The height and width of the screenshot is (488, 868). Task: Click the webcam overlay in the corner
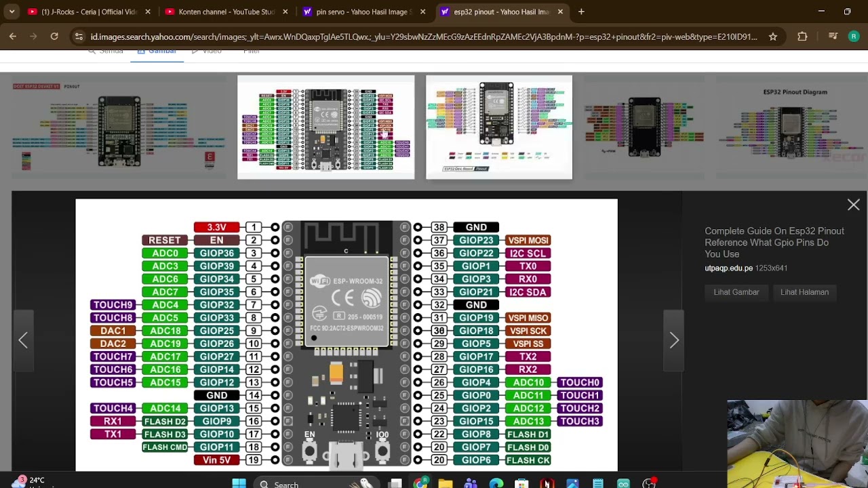click(797, 443)
